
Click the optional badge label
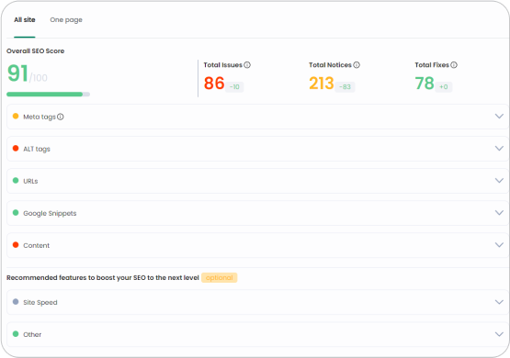[x=220, y=278]
